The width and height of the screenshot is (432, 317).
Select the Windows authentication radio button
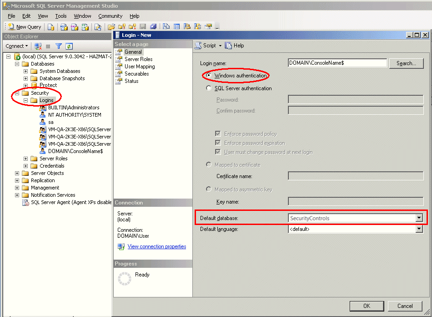[209, 75]
